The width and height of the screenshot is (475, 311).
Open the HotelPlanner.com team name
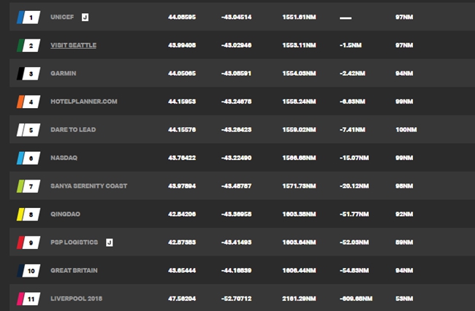click(84, 101)
